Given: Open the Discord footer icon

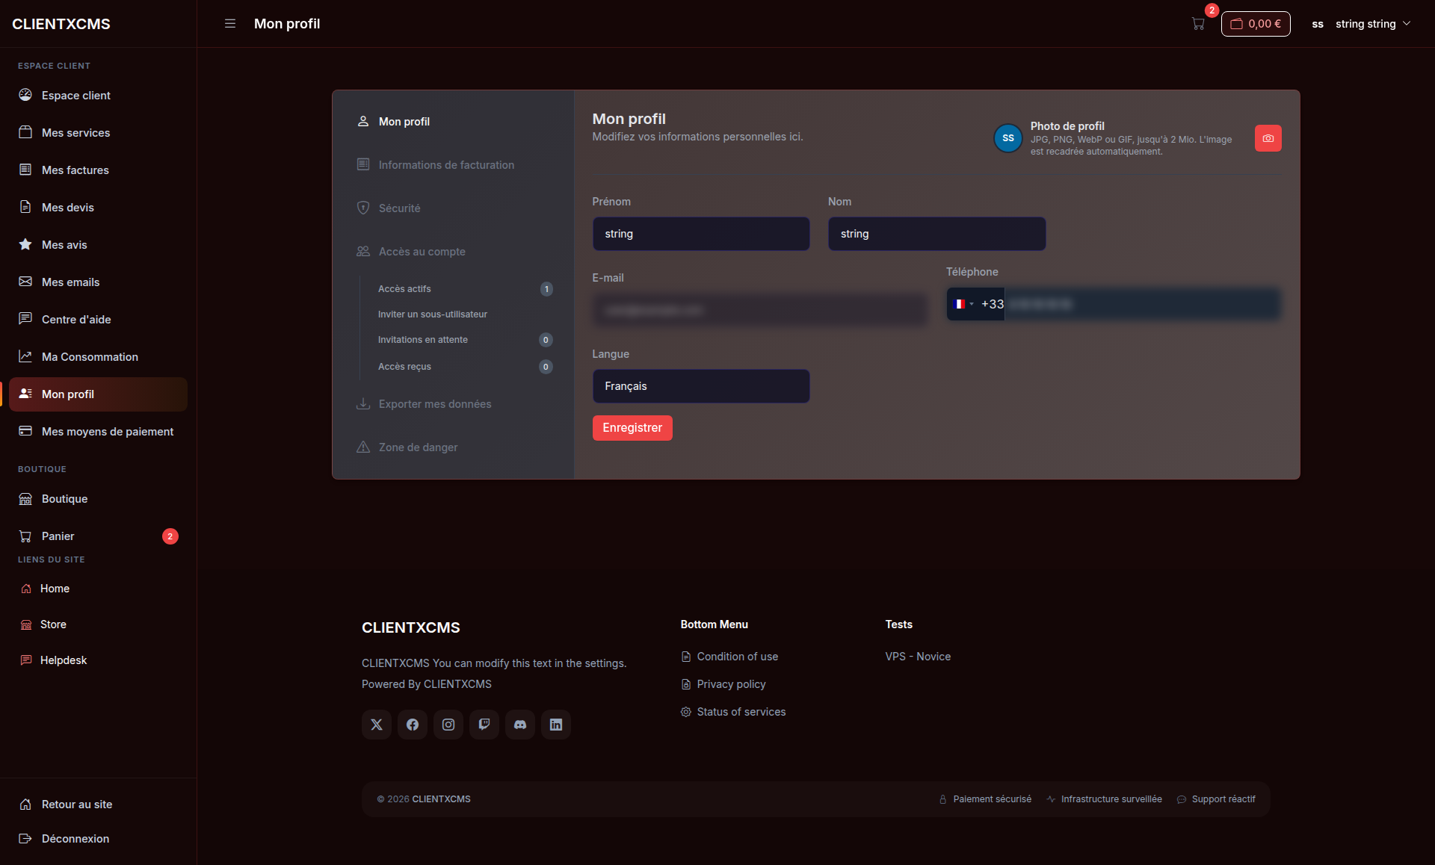Looking at the screenshot, I should [x=520, y=725].
